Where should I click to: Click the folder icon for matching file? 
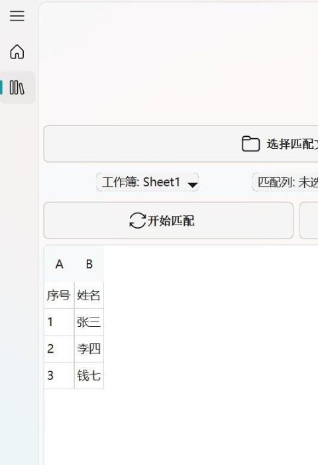pos(250,144)
